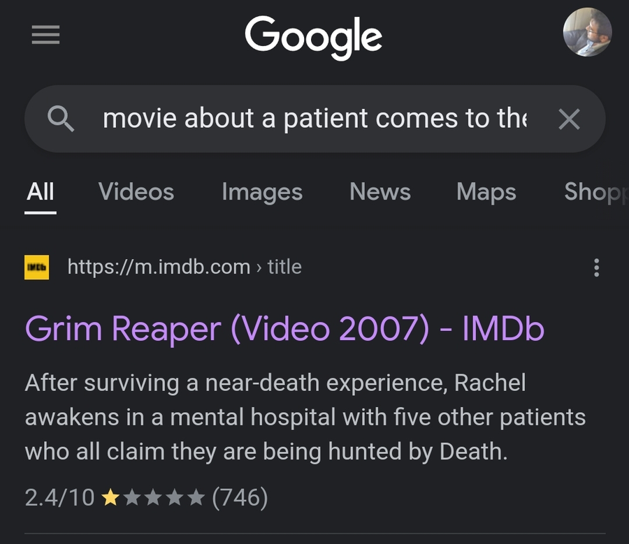Open the three-dot result options
Image resolution: width=629 pixels, height=544 pixels.
coord(596,267)
